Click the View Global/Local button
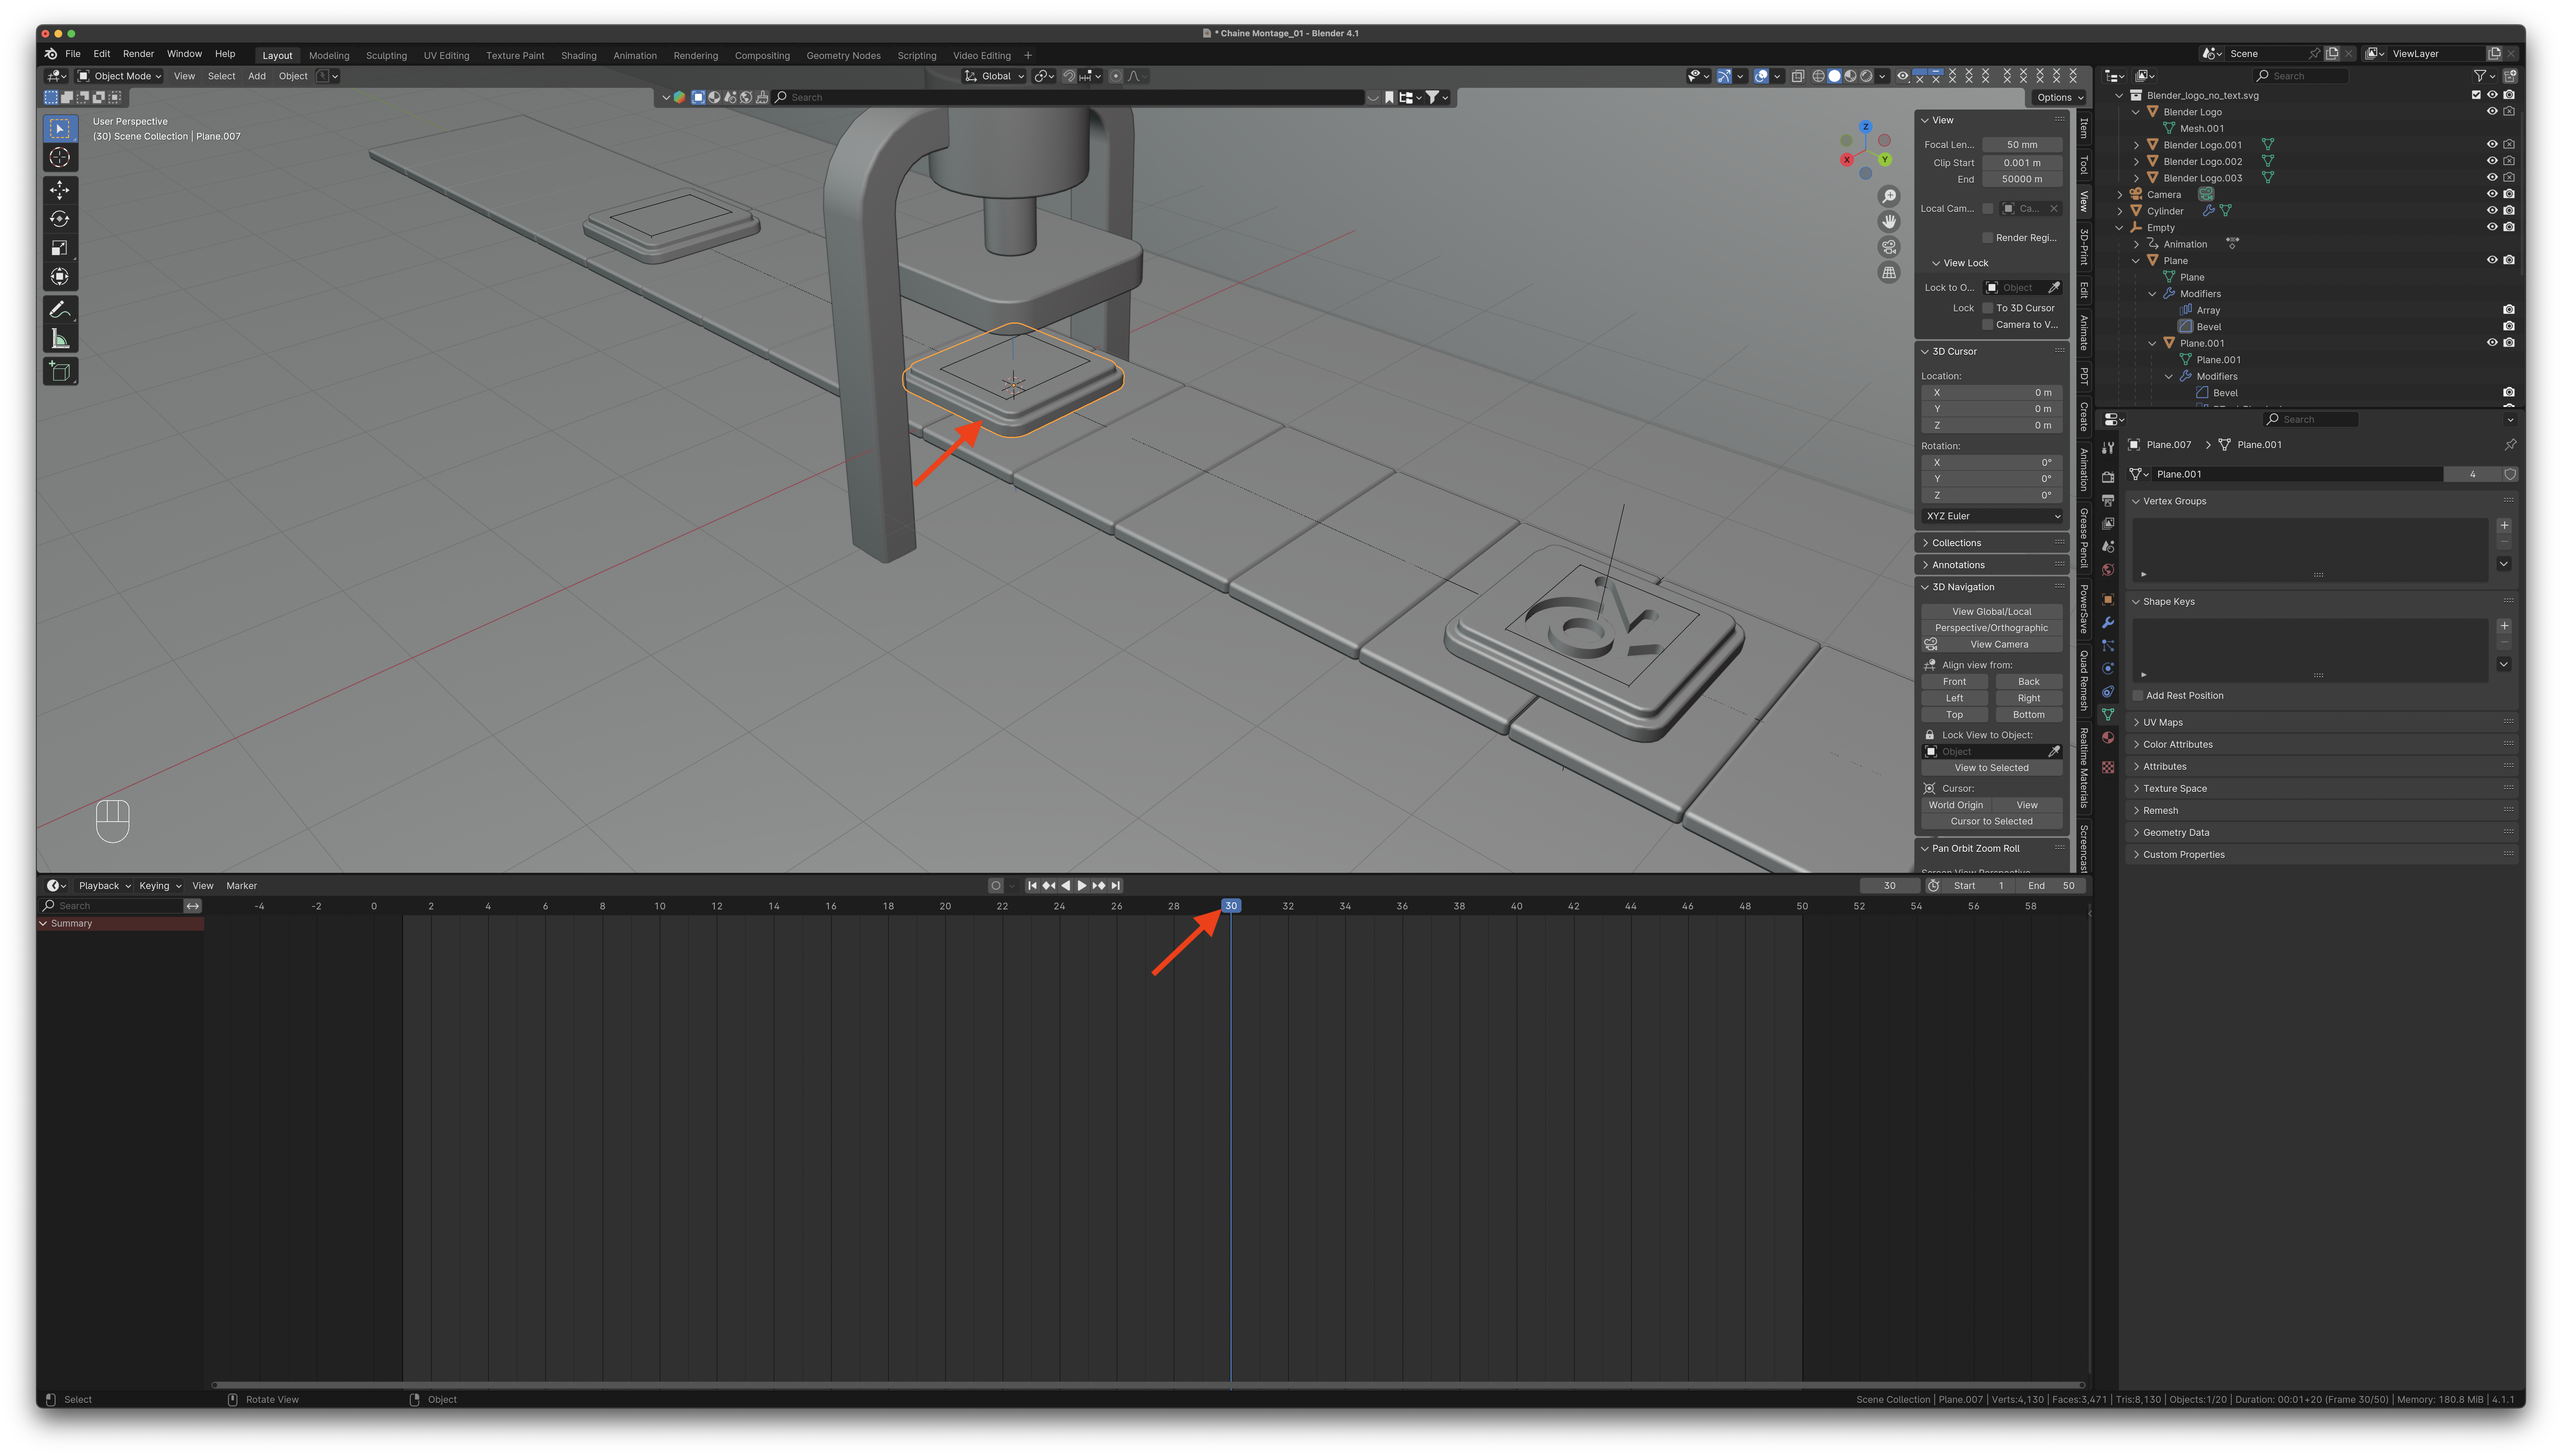 pos(1992,612)
